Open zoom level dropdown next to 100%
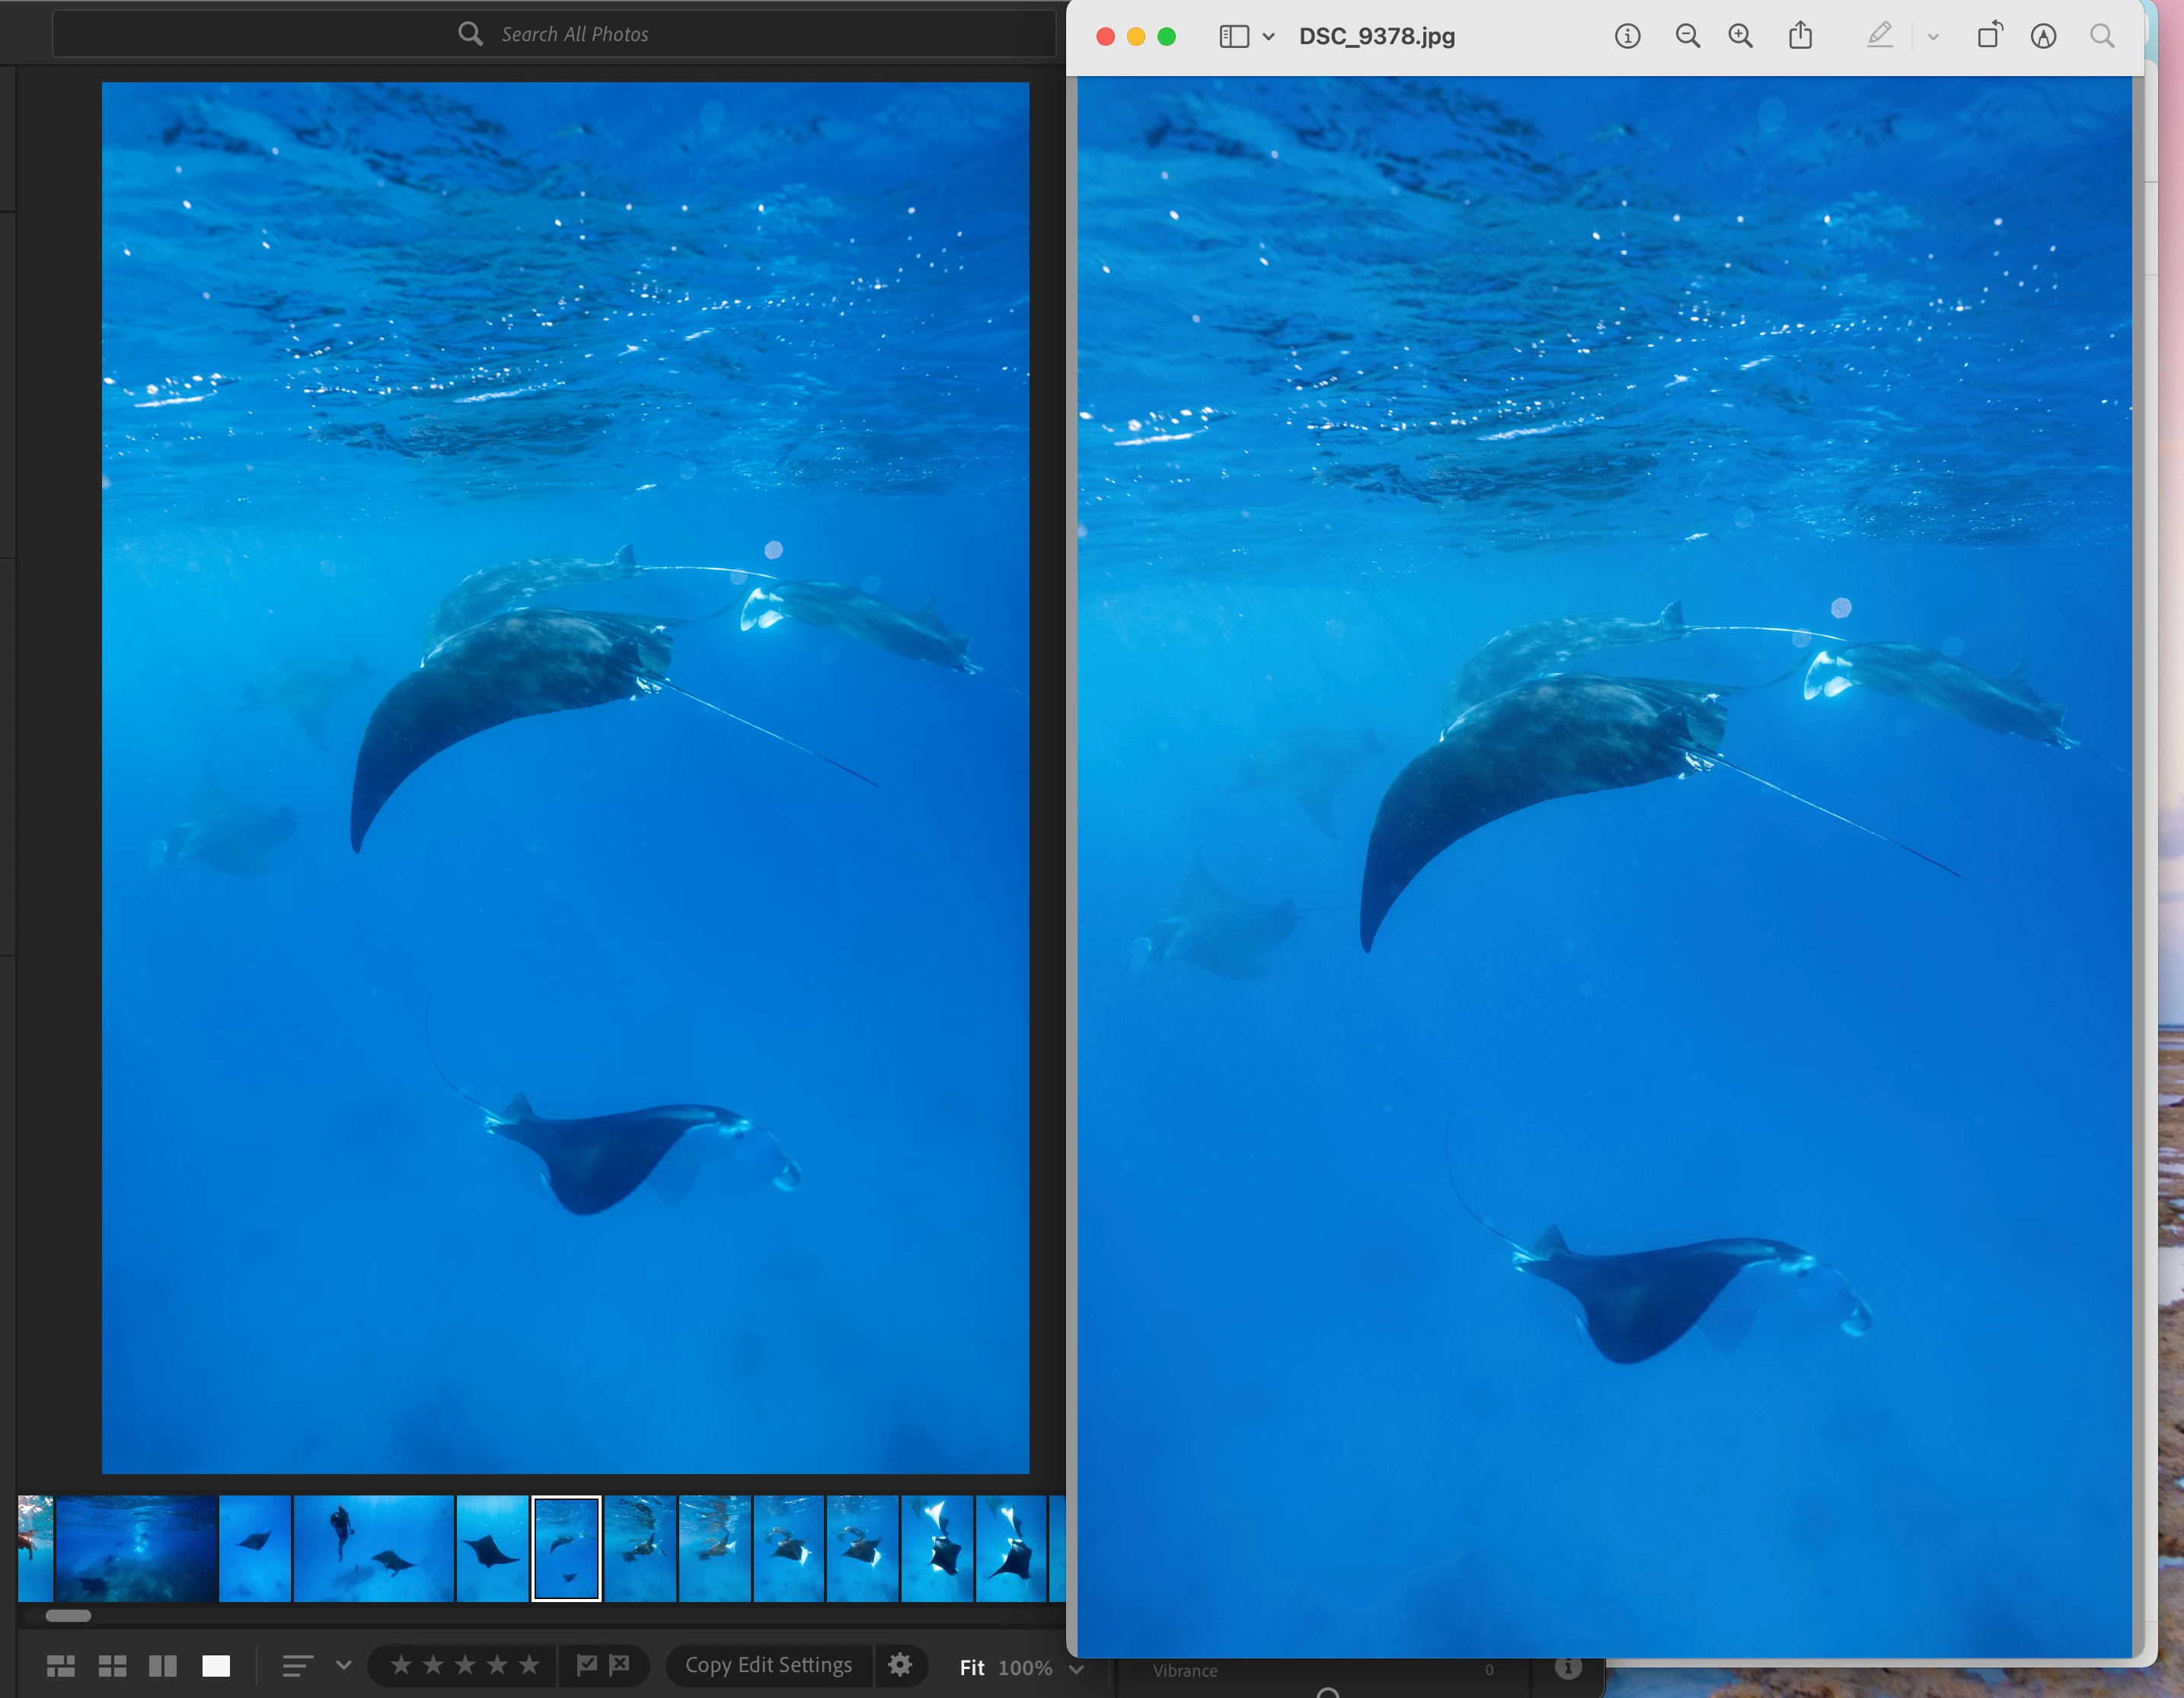The width and height of the screenshot is (2184, 1698). pos(1077,1668)
